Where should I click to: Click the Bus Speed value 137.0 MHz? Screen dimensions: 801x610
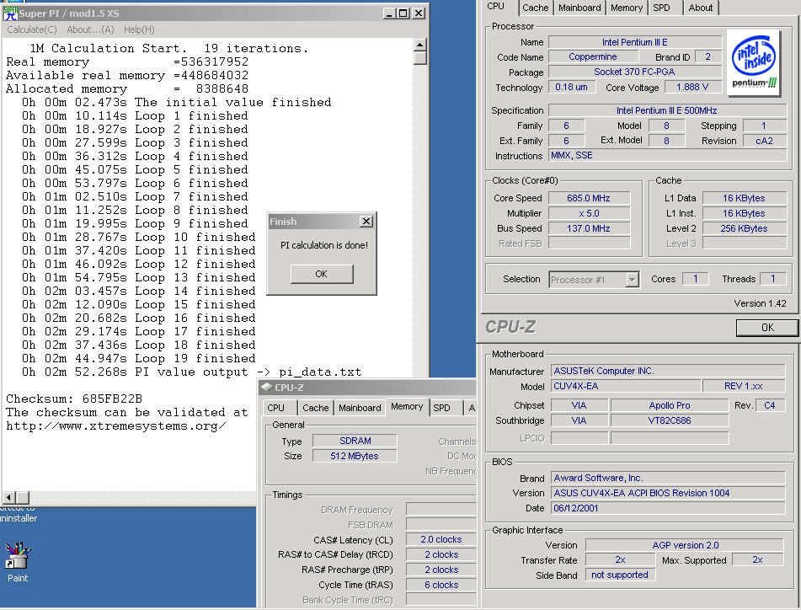click(x=589, y=228)
